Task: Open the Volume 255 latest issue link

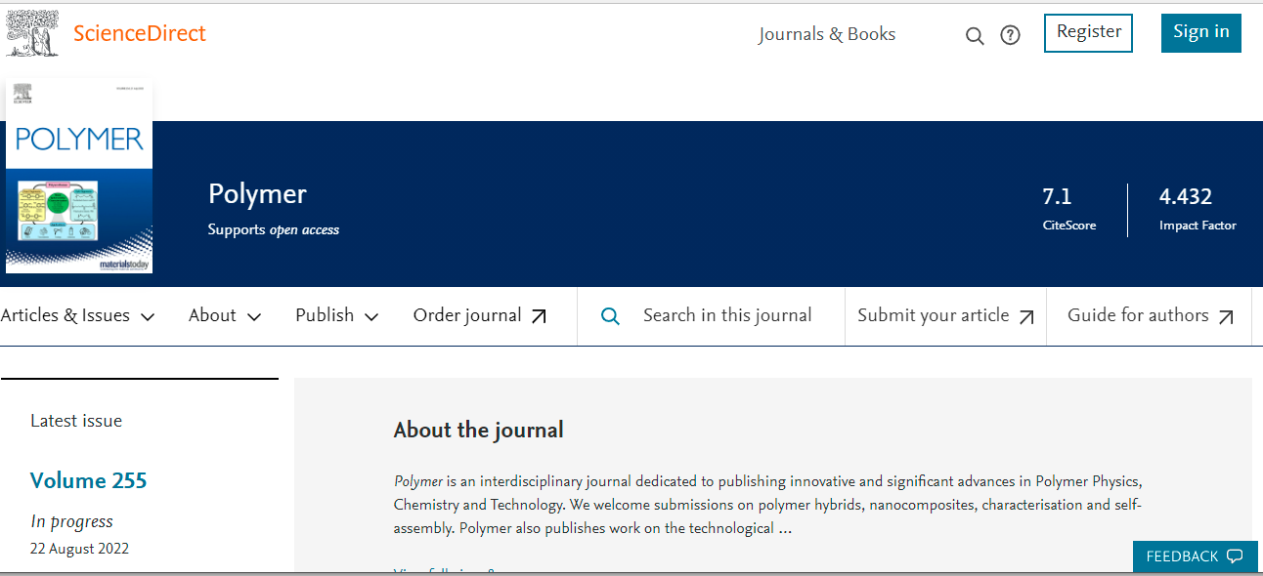Action: pos(88,480)
